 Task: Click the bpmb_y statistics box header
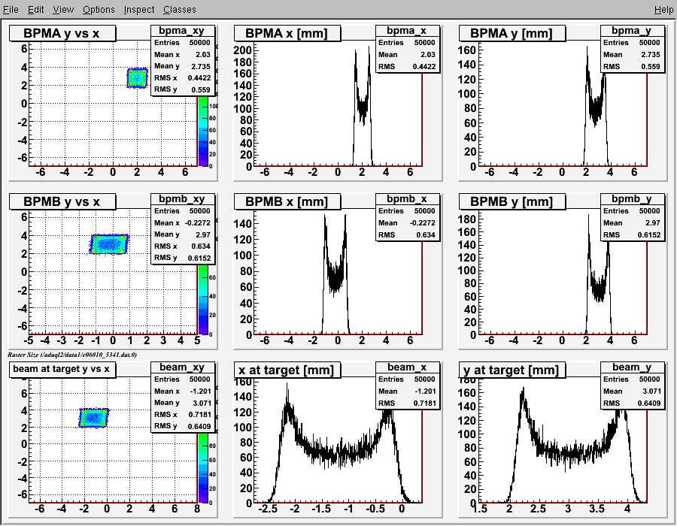pyautogui.click(x=632, y=199)
